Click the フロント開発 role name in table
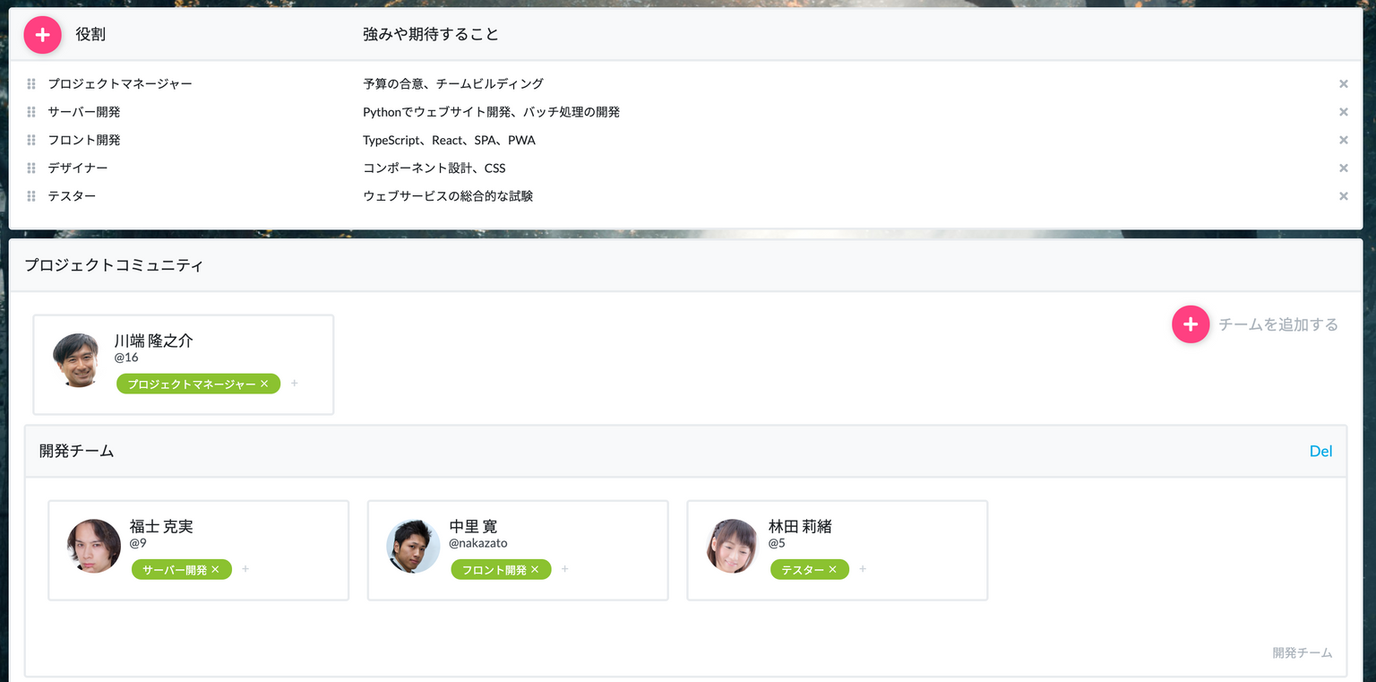 (x=84, y=140)
